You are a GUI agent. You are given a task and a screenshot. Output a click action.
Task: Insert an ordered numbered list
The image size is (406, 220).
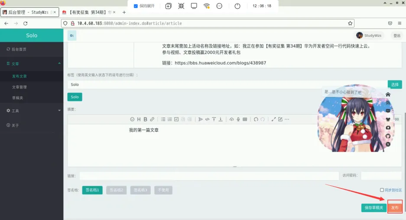coord(169,120)
